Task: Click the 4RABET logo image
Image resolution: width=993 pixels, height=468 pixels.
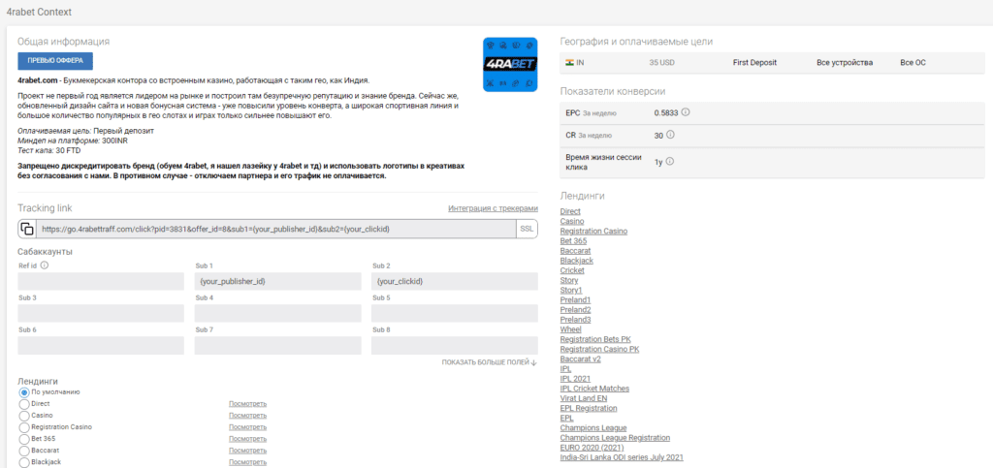Action: [510, 65]
